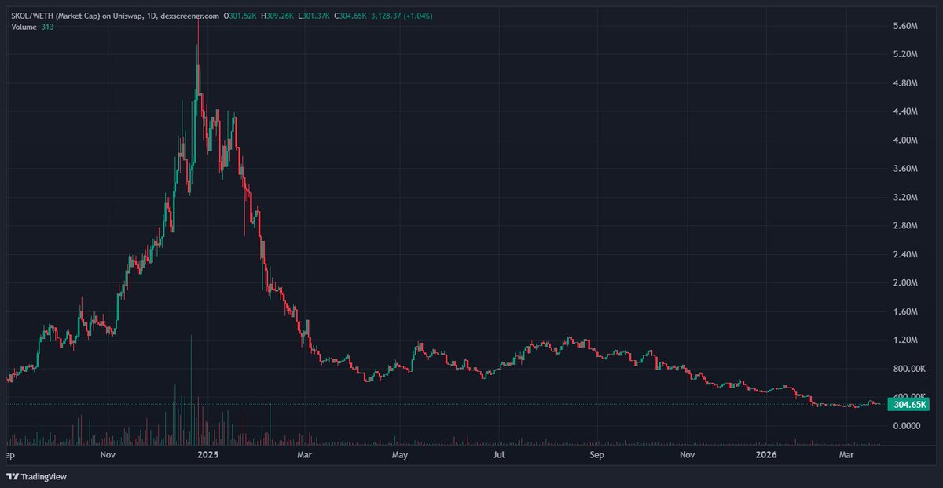Click the 3.60M price axis label
The width and height of the screenshot is (943, 488).
[x=907, y=169]
